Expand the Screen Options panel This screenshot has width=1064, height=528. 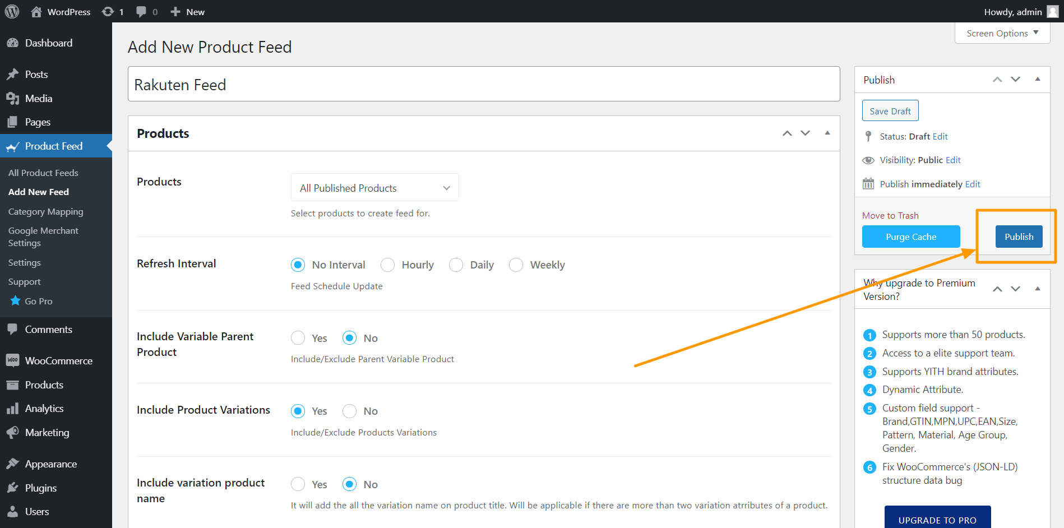point(1001,33)
